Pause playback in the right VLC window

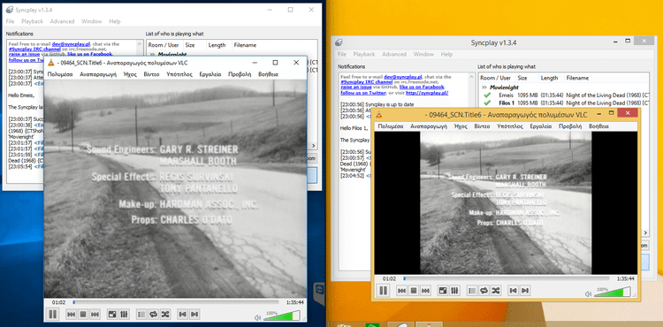pyautogui.click(x=383, y=290)
